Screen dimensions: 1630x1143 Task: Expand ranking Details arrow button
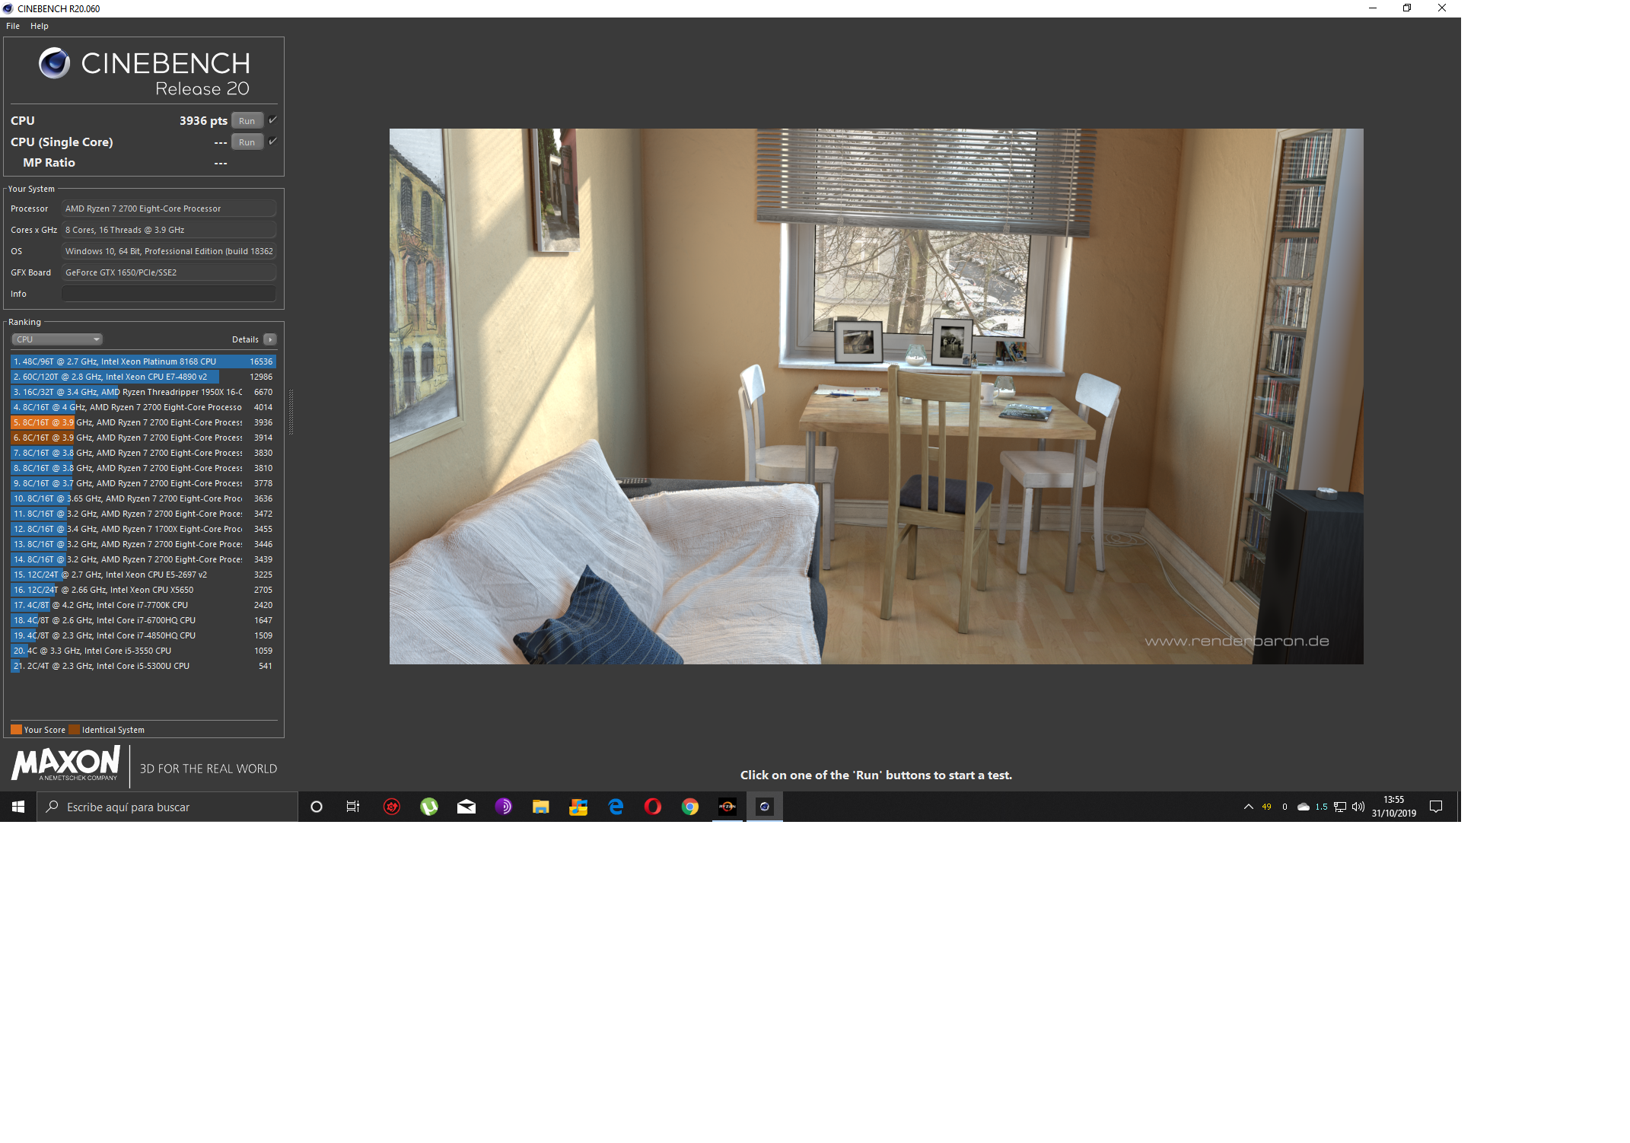click(x=270, y=339)
